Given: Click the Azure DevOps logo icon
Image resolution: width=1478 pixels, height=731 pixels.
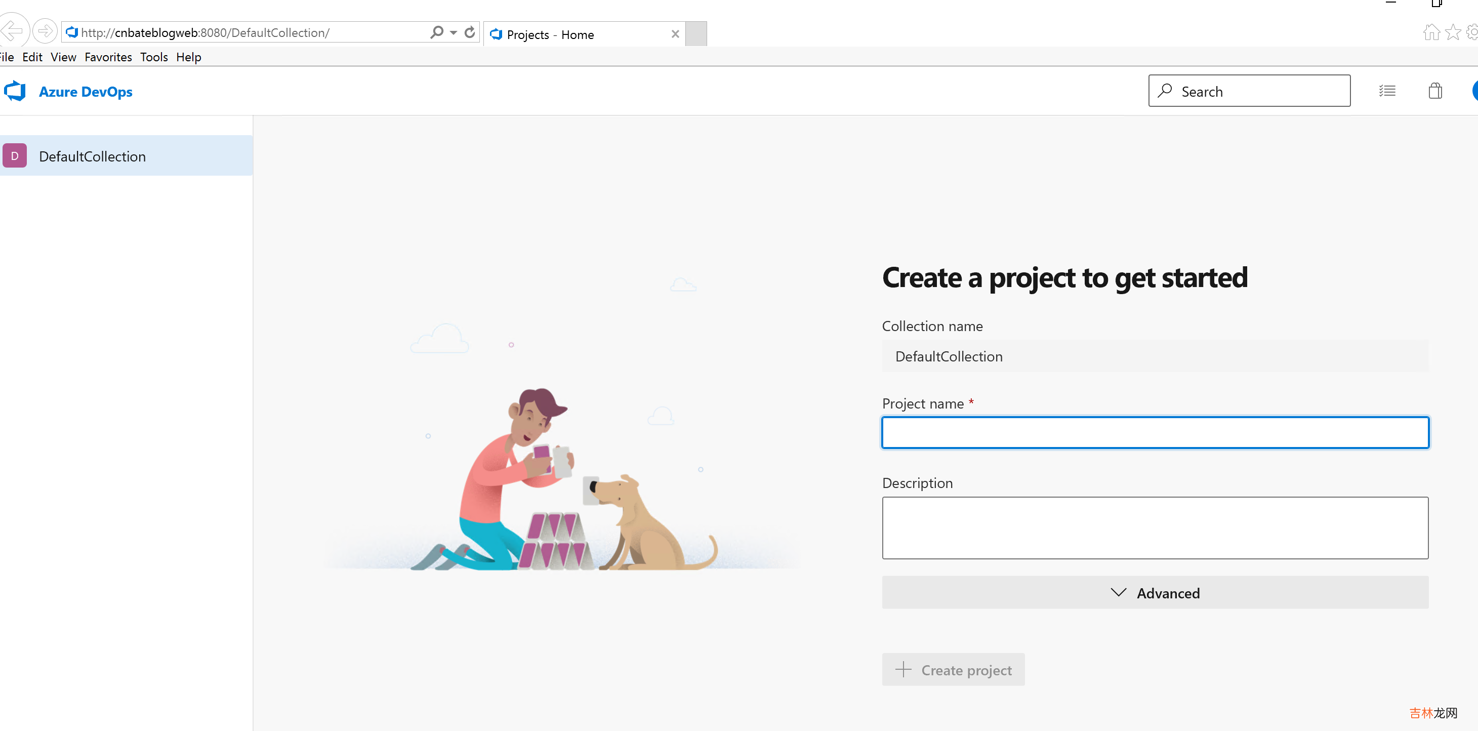Looking at the screenshot, I should click(15, 91).
